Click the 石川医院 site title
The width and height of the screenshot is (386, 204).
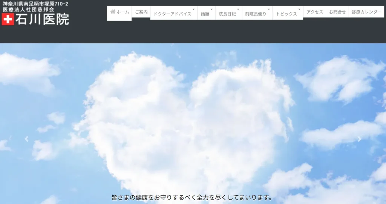(x=42, y=20)
